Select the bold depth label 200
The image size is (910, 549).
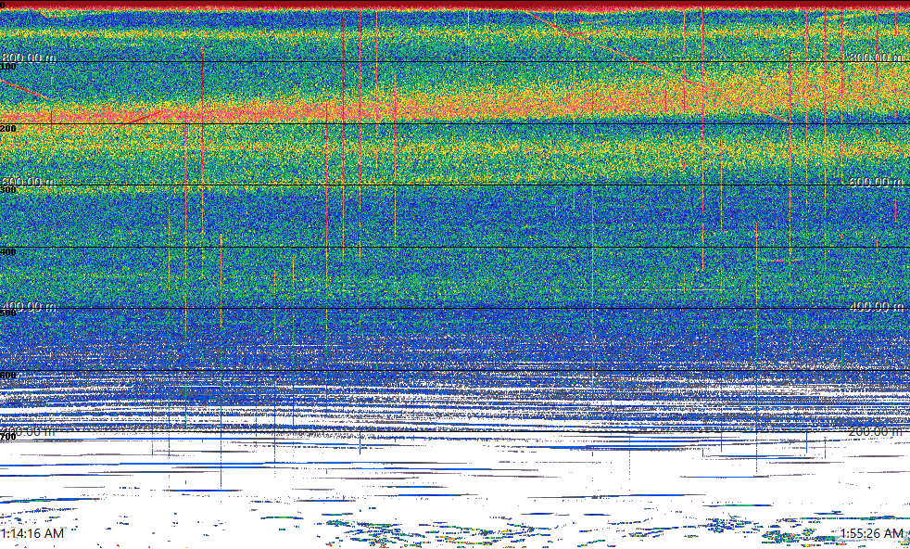pyautogui.click(x=8, y=128)
